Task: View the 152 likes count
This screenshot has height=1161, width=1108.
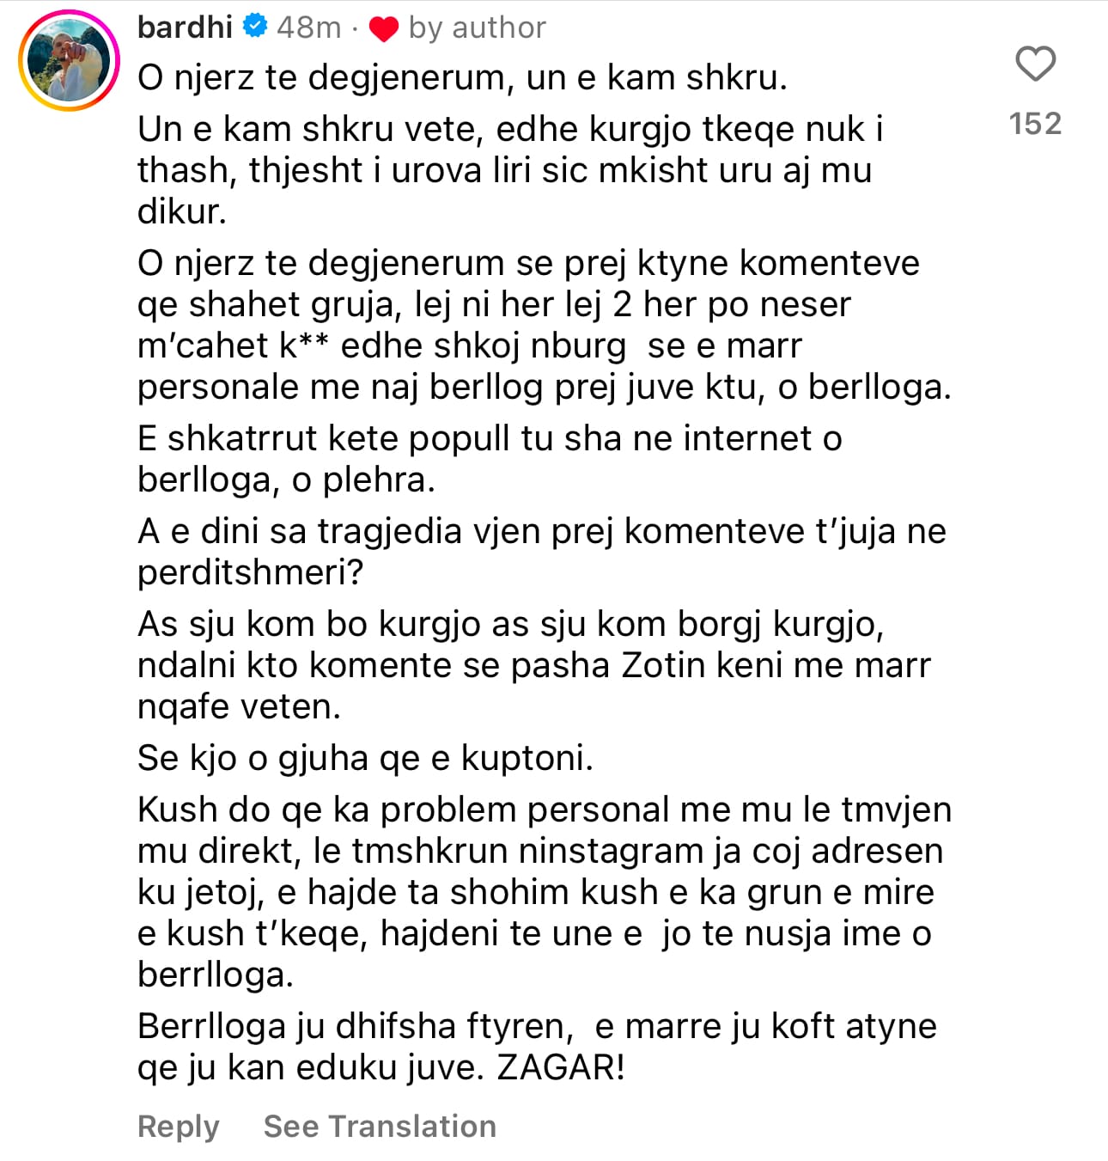Action: [x=1035, y=124]
